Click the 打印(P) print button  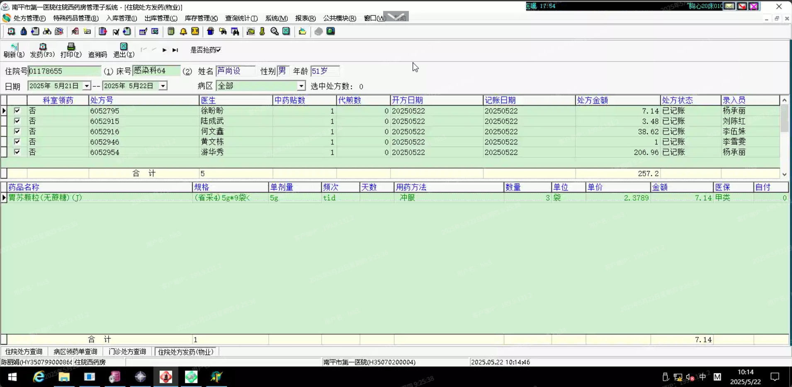(71, 50)
